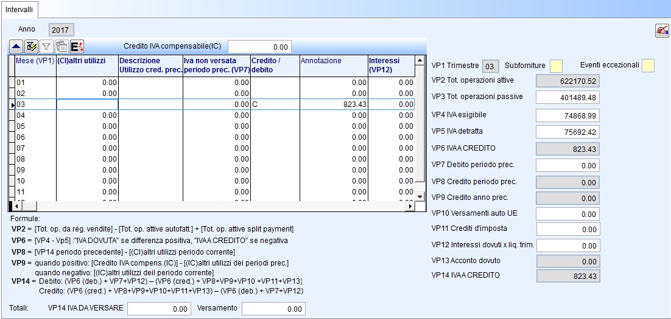Click the Annotazione column header
The width and height of the screenshot is (671, 319).
click(334, 66)
